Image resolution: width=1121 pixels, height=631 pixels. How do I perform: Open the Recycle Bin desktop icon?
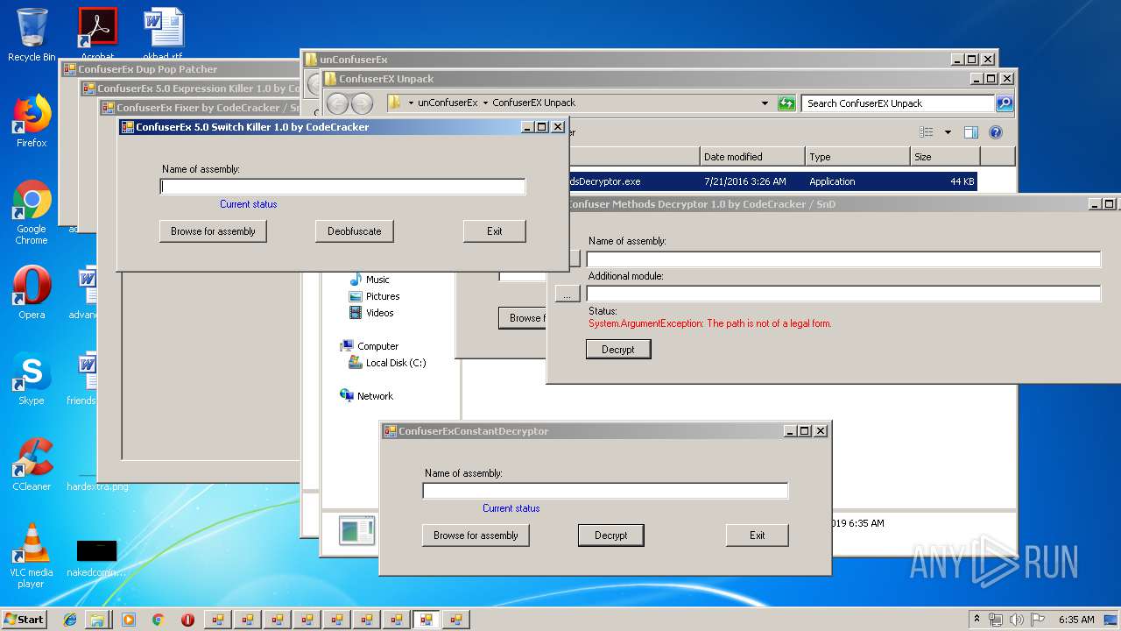[32, 35]
